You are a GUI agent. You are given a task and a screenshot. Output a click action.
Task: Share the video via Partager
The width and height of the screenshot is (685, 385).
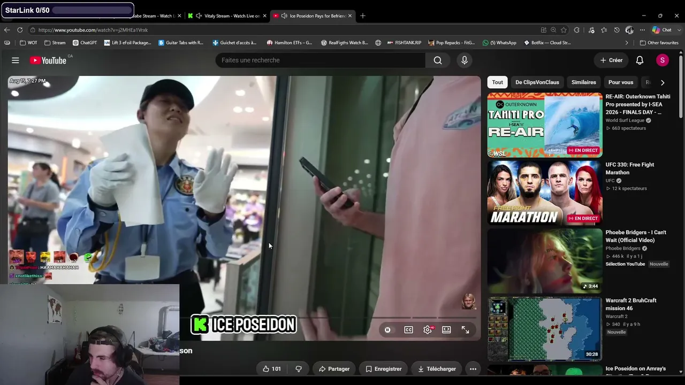(x=334, y=369)
